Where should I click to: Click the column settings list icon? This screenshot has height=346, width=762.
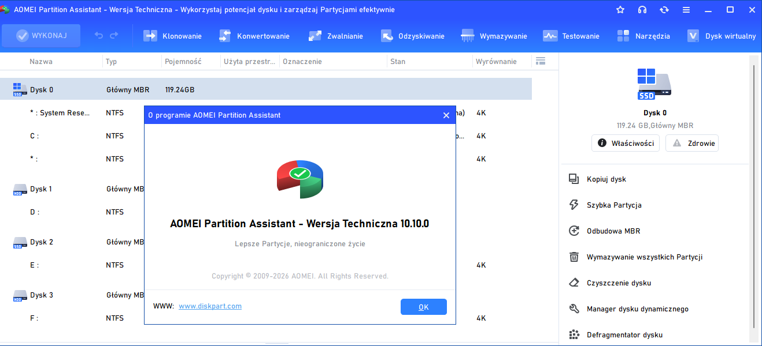tap(541, 61)
